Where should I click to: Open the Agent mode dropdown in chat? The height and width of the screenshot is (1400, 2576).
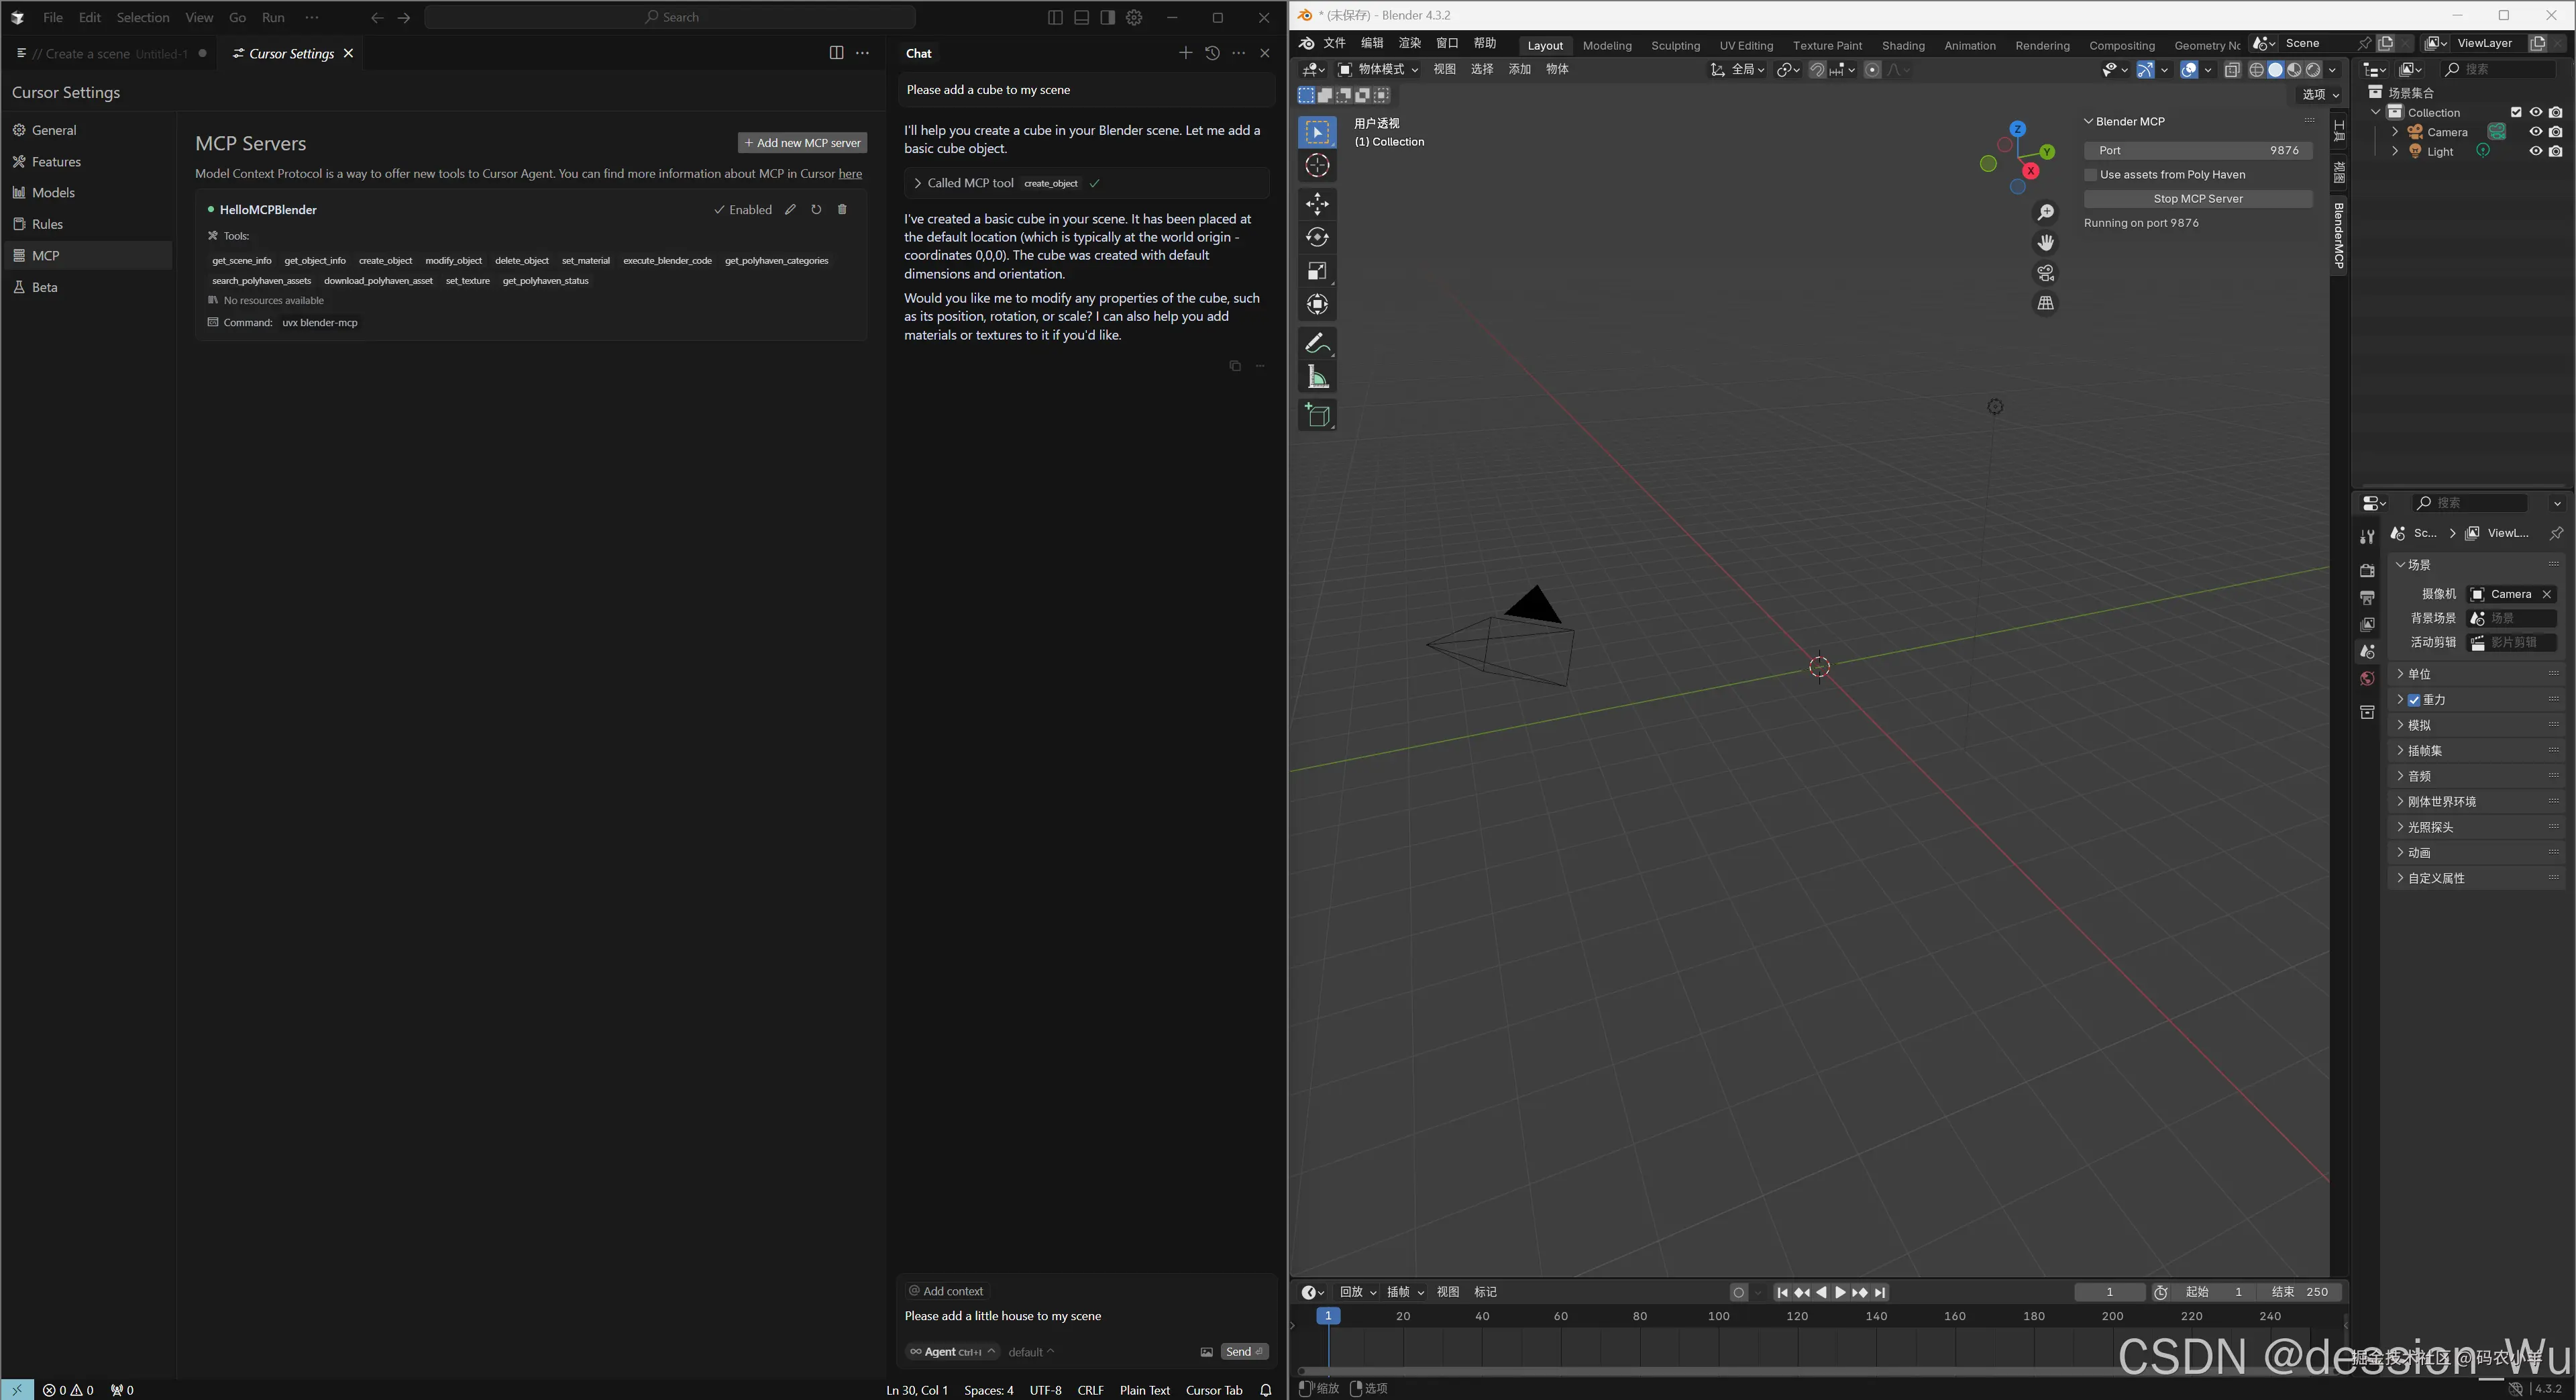pyautogui.click(x=951, y=1352)
